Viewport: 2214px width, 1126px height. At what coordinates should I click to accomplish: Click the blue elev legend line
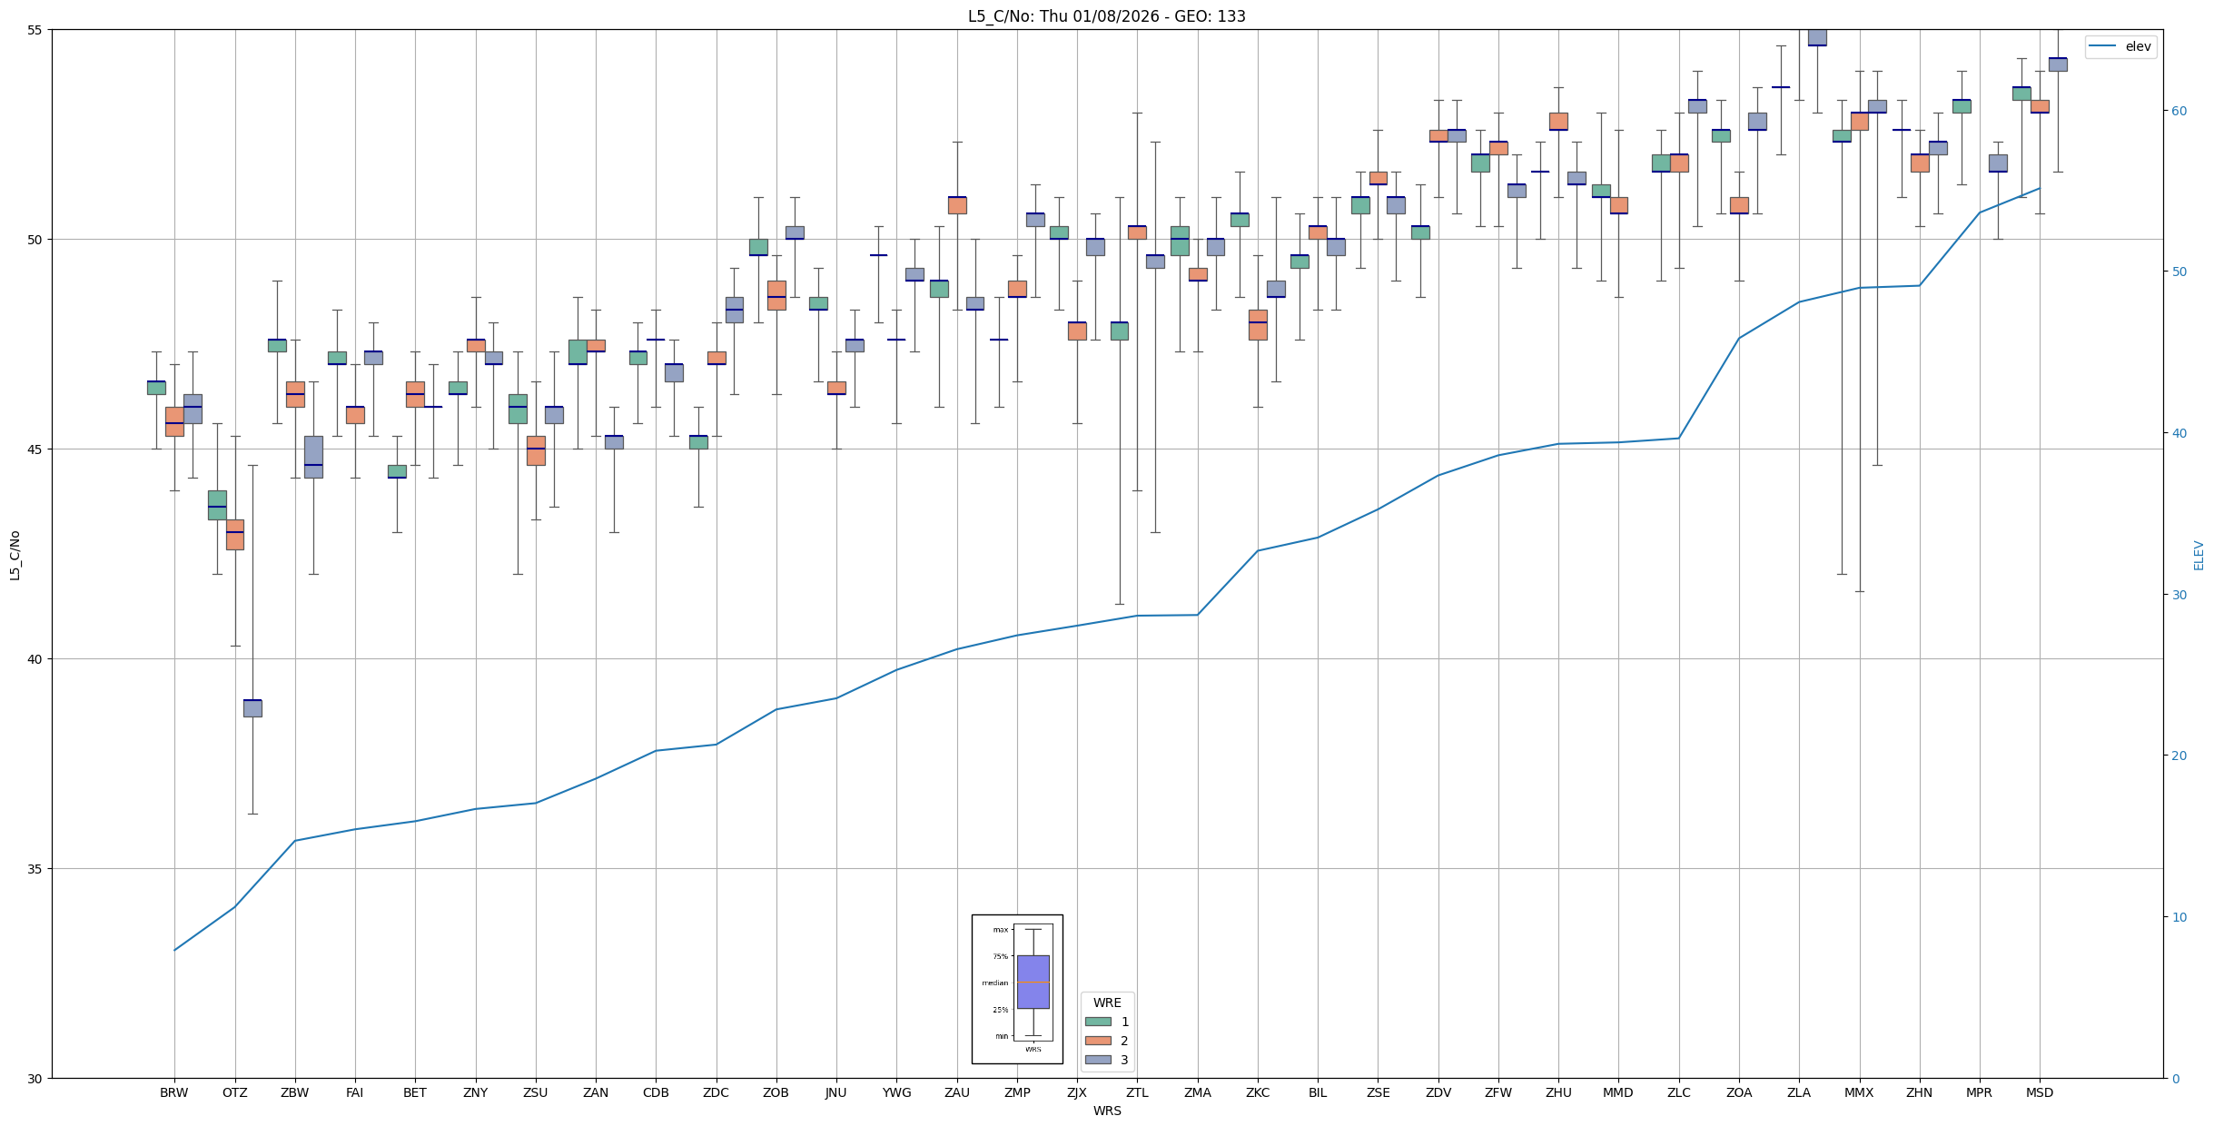pyautogui.click(x=2102, y=46)
